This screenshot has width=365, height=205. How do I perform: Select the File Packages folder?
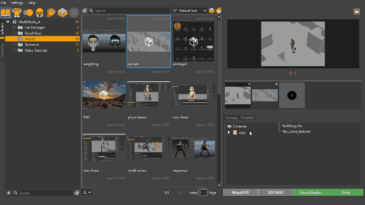tap(43, 27)
